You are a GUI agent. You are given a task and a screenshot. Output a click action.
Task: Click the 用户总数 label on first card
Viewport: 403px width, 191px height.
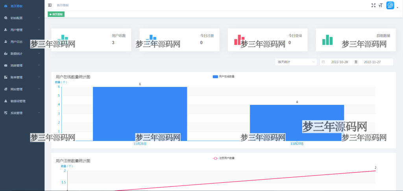click(119, 36)
